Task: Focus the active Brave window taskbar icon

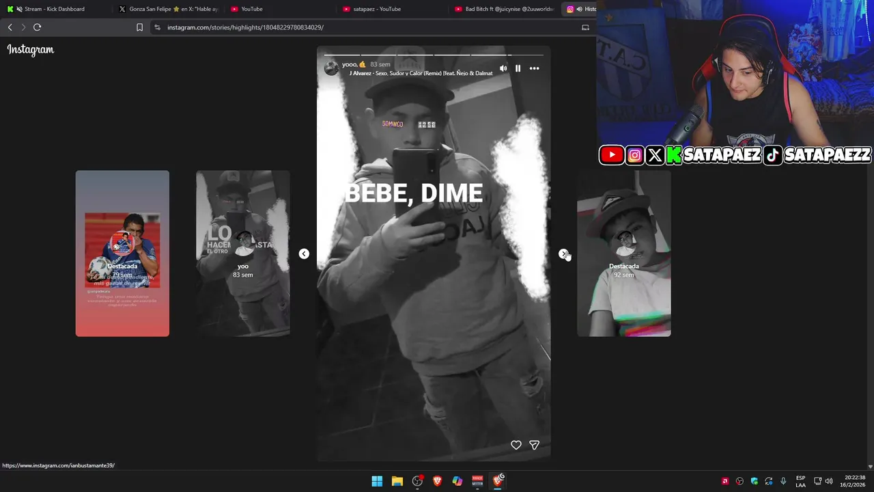Action: click(498, 481)
